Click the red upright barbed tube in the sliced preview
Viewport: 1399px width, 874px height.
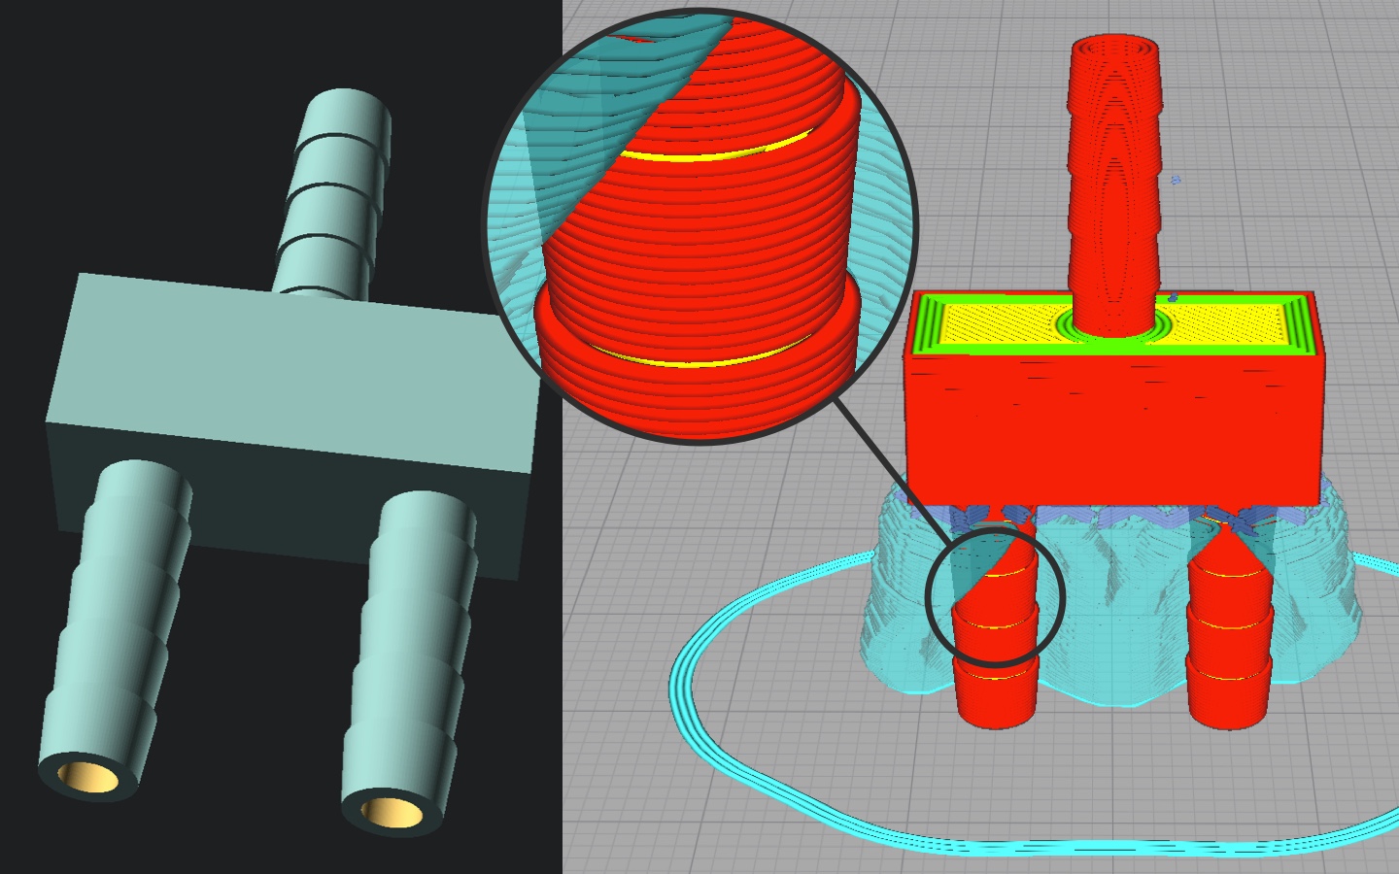coord(1114,185)
